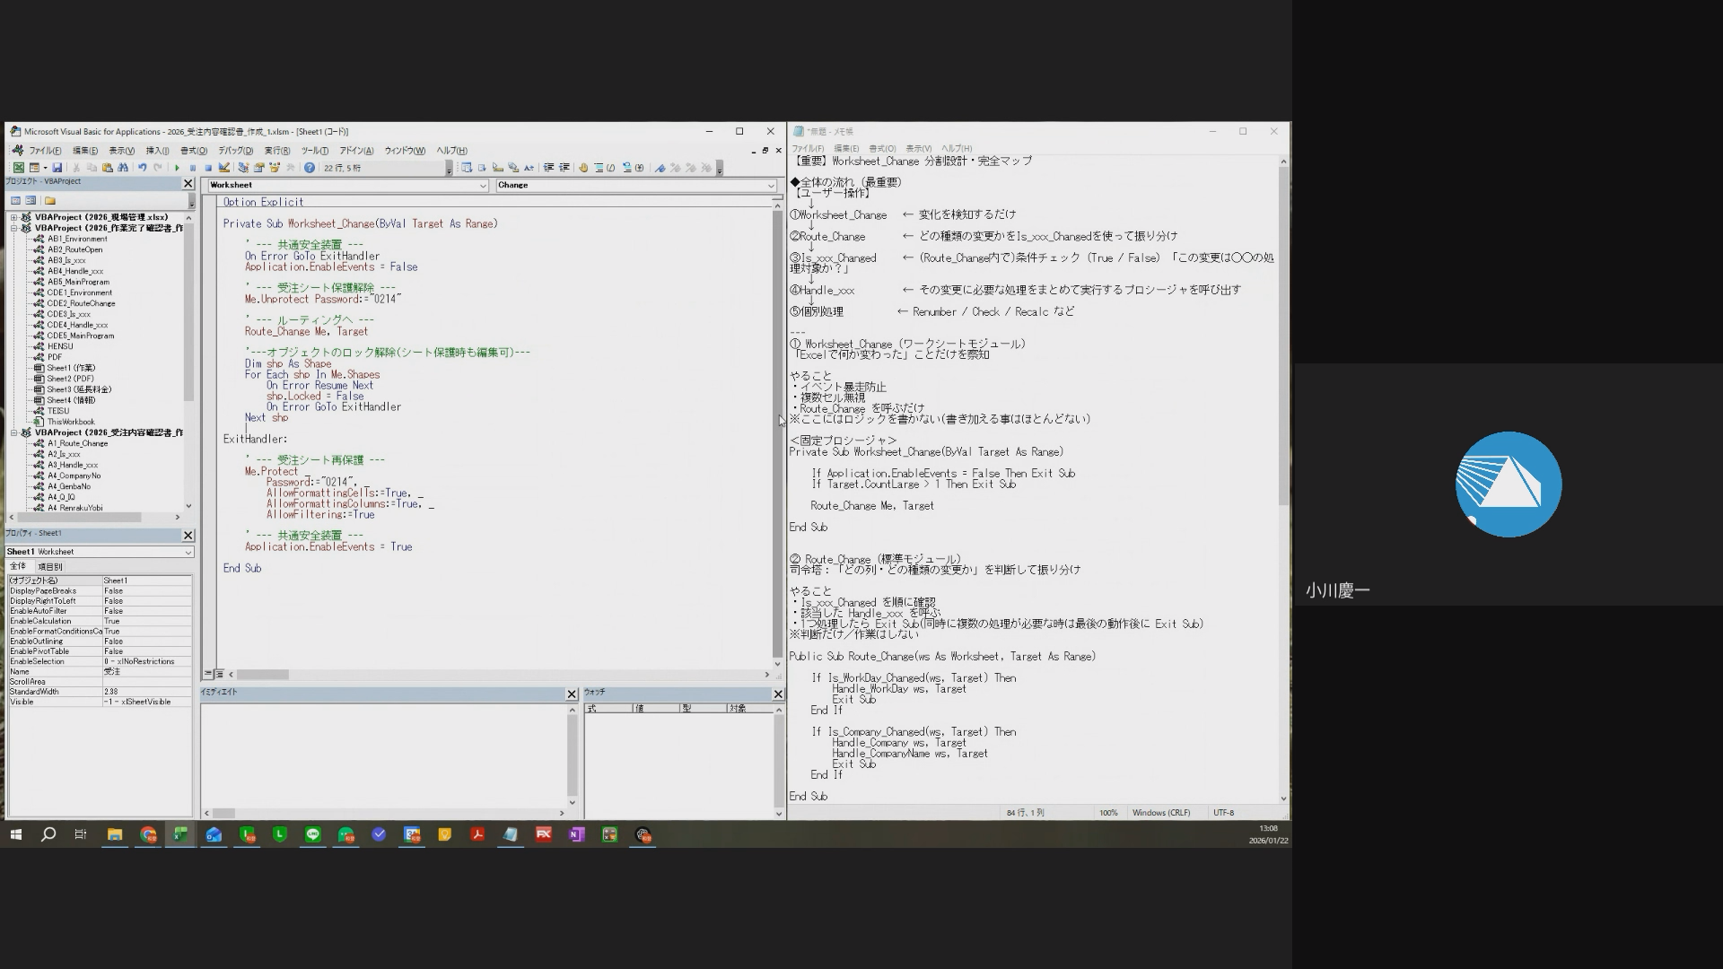Click the Find binoculars icon
Viewport: 1723px width, 969px height.
[123, 168]
